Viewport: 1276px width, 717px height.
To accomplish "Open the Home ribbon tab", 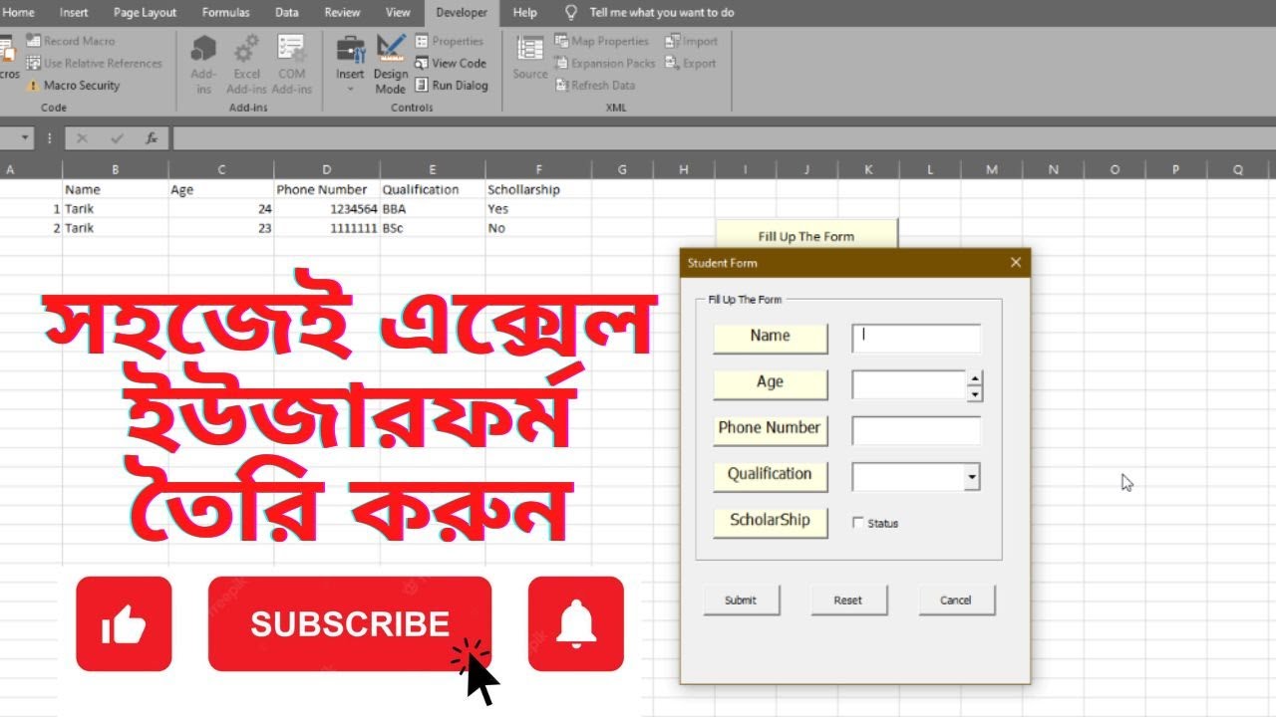I will pos(19,13).
